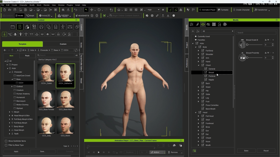Open the checkerboard Material tab in Modify

214,24
